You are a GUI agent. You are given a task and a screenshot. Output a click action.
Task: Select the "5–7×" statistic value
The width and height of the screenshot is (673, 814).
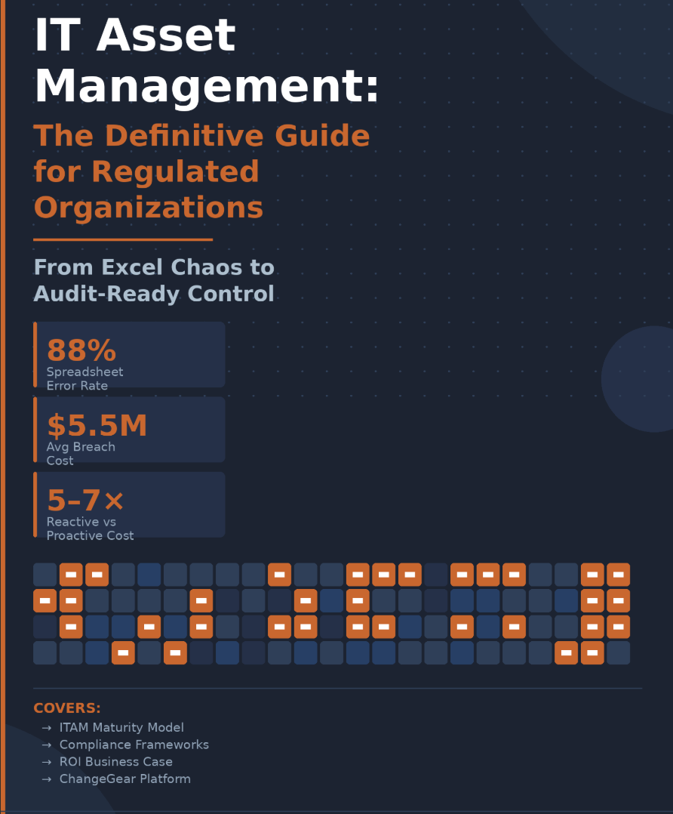[x=85, y=500]
